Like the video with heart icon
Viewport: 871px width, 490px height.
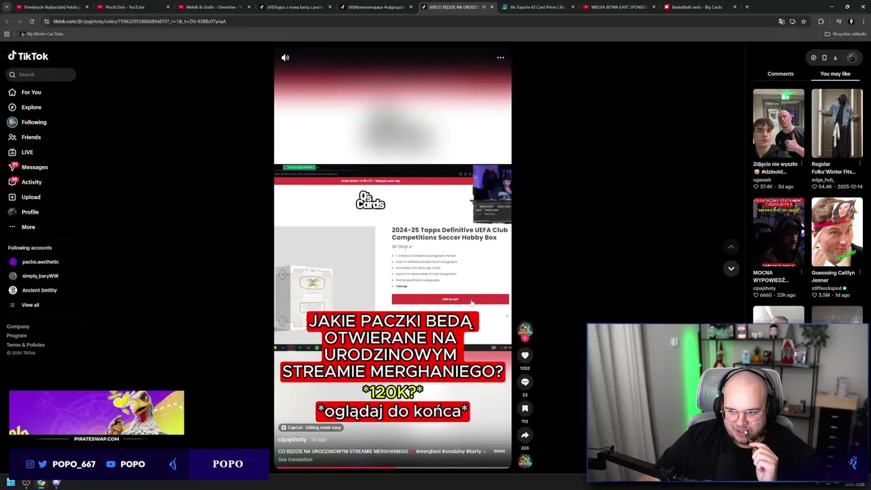pos(525,355)
